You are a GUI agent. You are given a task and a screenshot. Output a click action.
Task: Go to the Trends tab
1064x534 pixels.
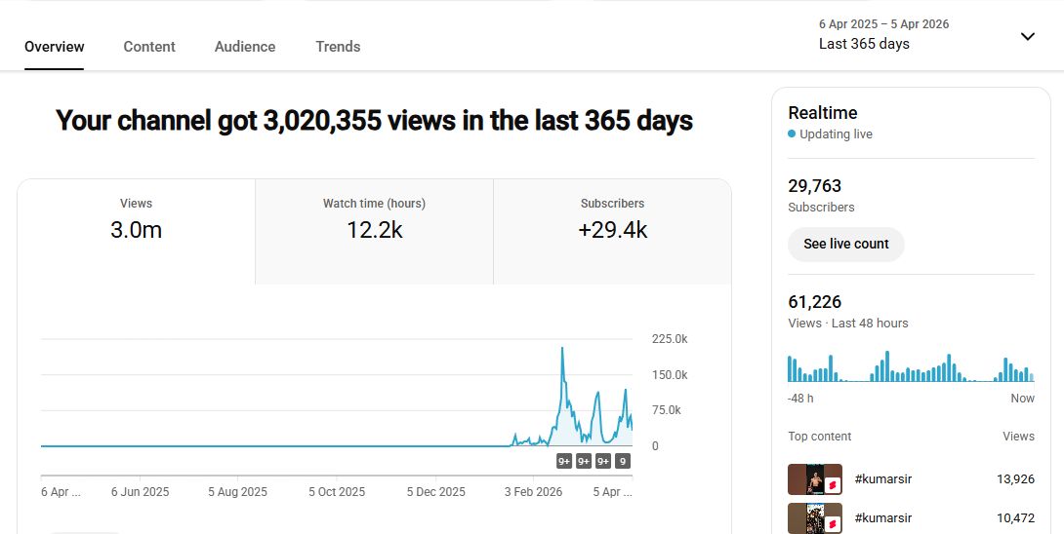(338, 47)
